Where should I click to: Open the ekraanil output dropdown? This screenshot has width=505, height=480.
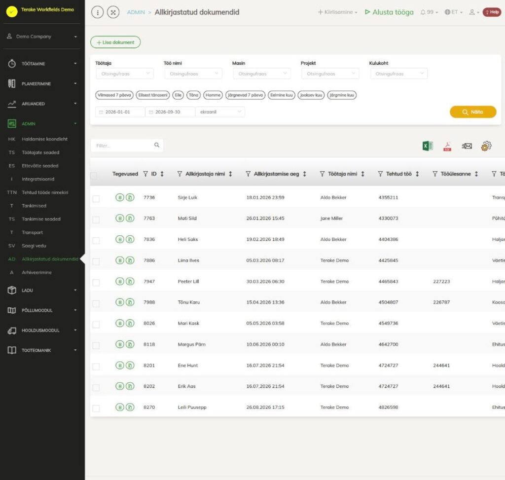pyautogui.click(x=220, y=112)
